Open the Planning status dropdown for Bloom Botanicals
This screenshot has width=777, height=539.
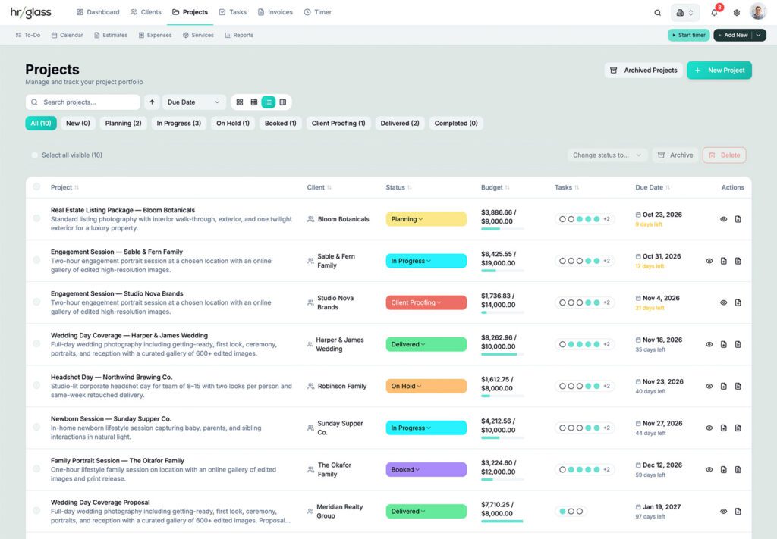426,219
